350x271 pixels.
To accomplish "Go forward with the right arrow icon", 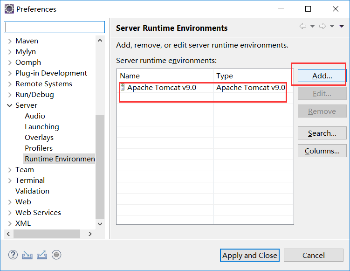I will pos(323,27).
